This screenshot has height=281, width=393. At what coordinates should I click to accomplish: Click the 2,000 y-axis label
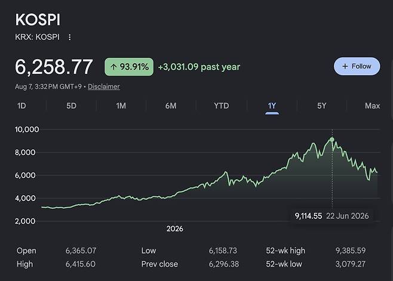25,221
